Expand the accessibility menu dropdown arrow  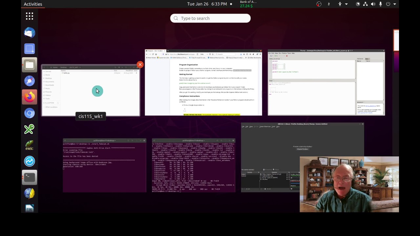346,4
